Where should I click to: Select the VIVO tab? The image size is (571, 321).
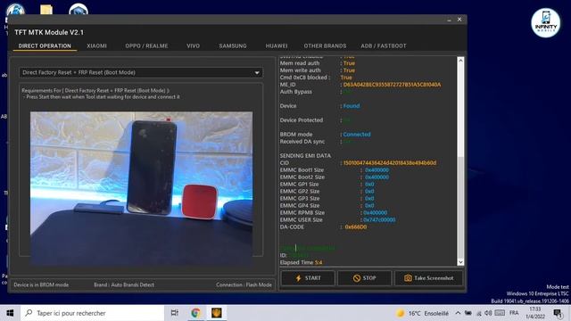click(x=193, y=45)
